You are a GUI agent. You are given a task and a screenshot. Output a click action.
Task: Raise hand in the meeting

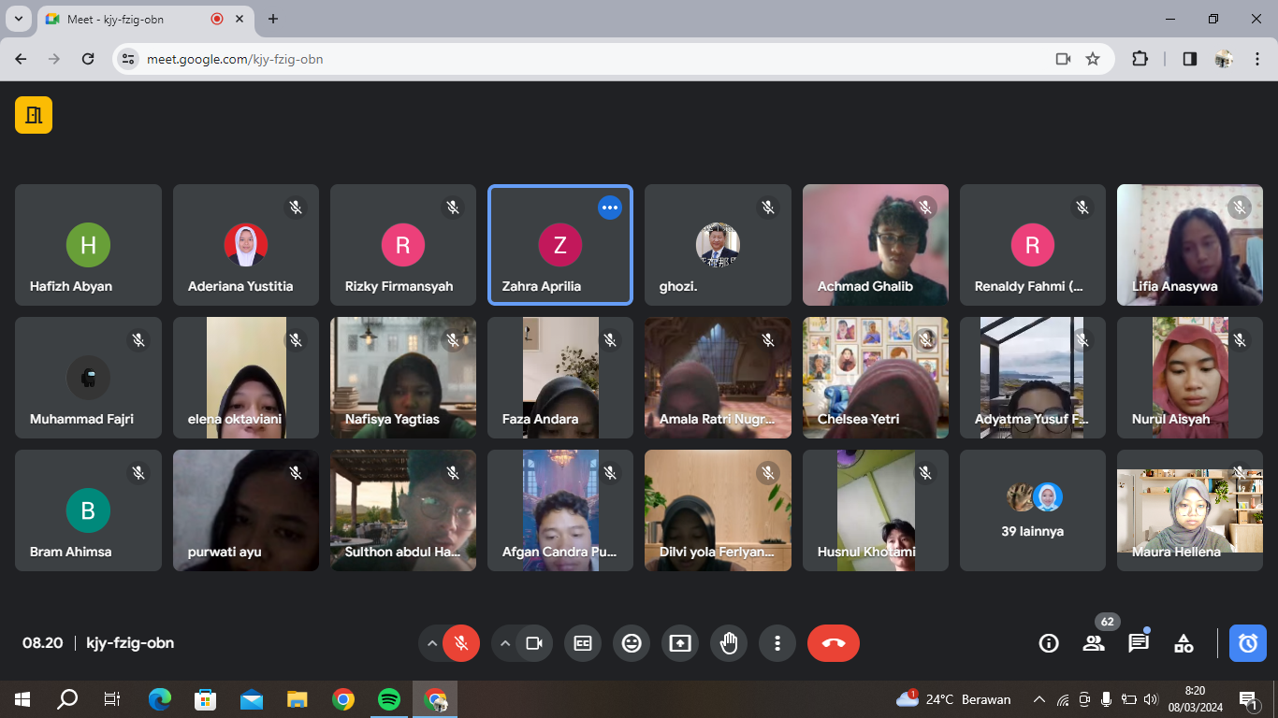(729, 643)
